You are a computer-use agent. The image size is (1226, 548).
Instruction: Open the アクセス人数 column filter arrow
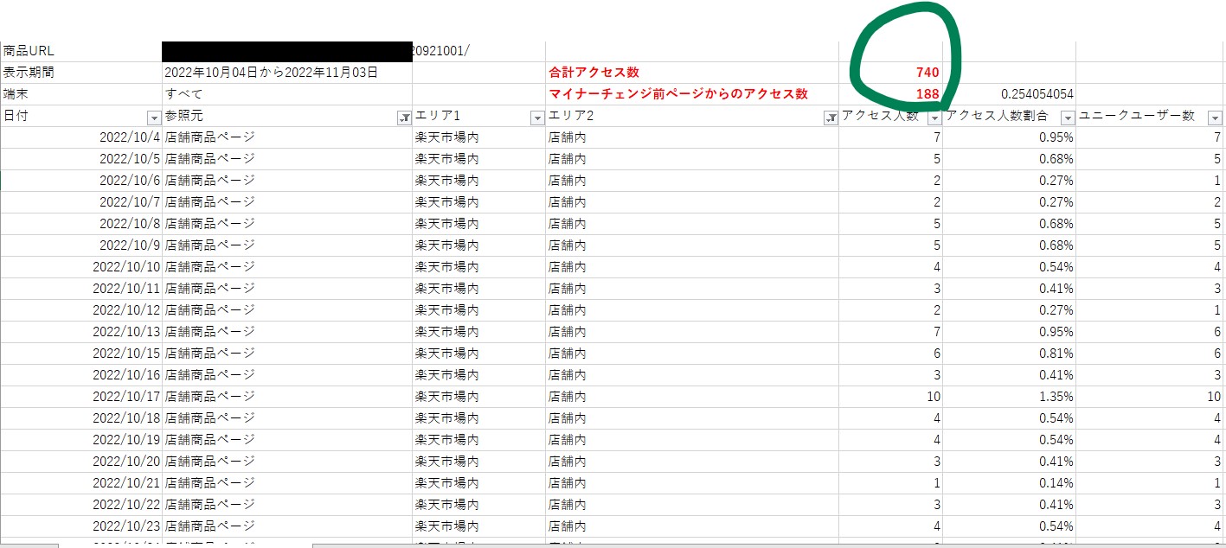(934, 118)
